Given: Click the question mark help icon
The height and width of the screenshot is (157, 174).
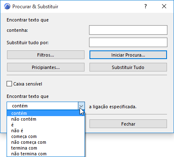Looking at the screenshot, I should pyautogui.click(x=146, y=6).
